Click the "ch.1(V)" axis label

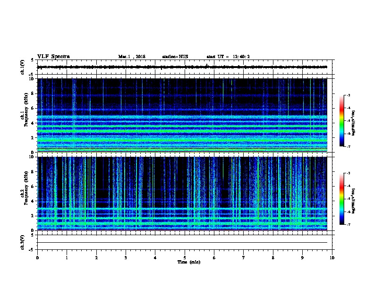tap(22, 67)
